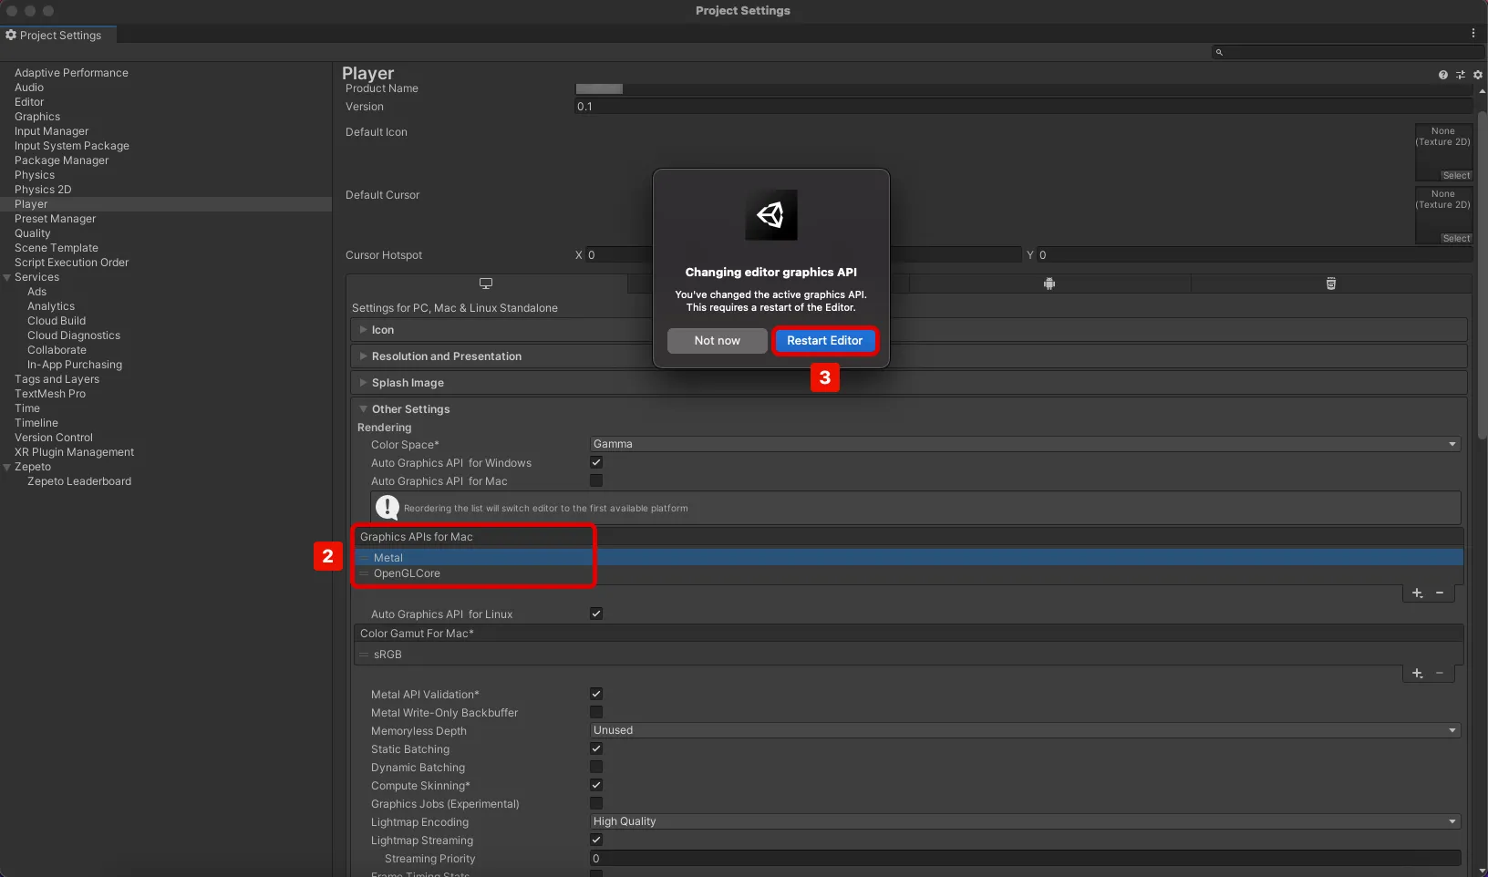Toggle Static Batching checkbox
Viewport: 1488px width, 877px height.
click(x=596, y=748)
